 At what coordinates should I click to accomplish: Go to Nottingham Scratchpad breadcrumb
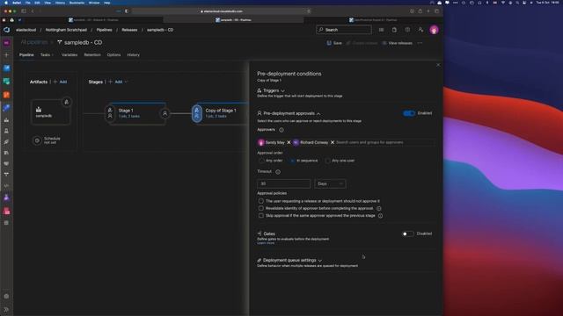66,30
